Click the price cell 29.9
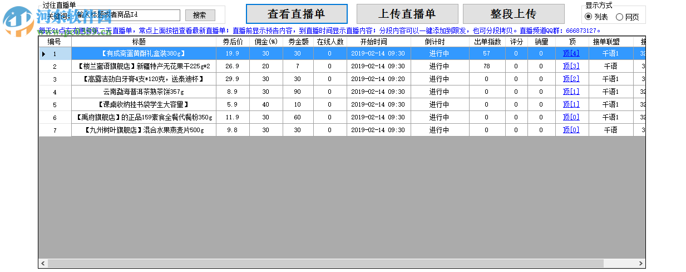Image resolution: width=686 pixels, height=272 pixels. 233,79
